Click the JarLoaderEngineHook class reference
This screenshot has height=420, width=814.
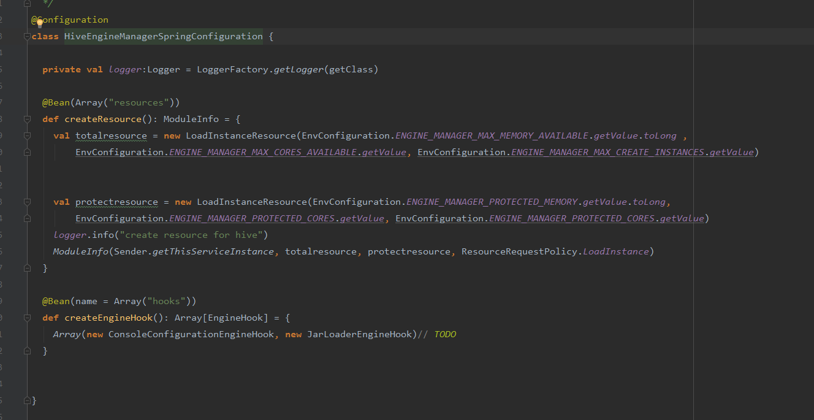tap(360, 334)
